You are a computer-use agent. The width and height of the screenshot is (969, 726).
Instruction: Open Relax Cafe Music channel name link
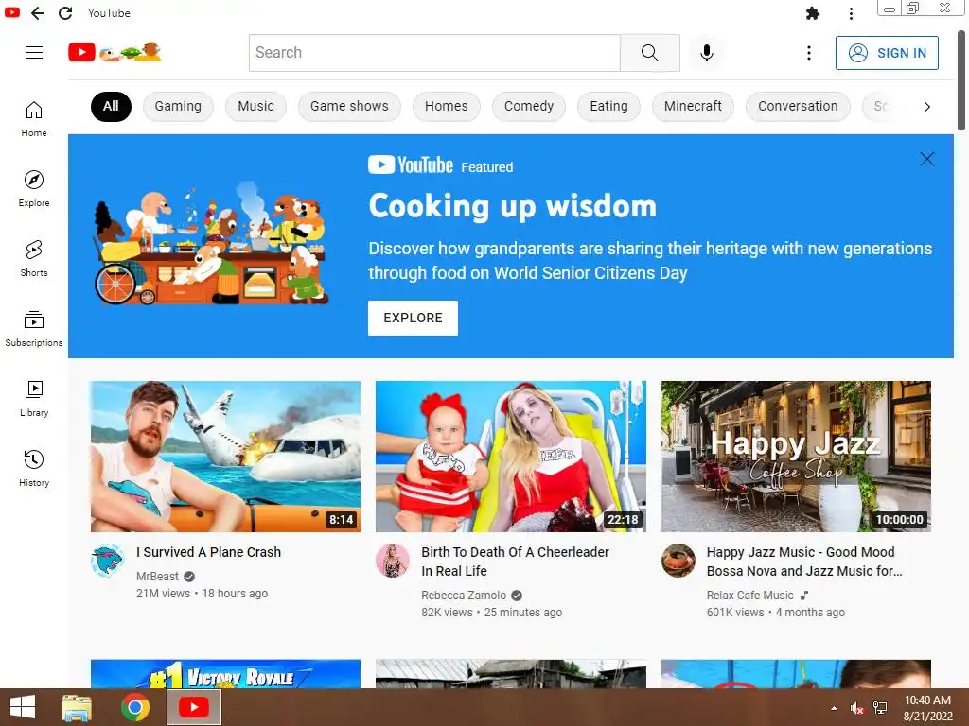749,596
